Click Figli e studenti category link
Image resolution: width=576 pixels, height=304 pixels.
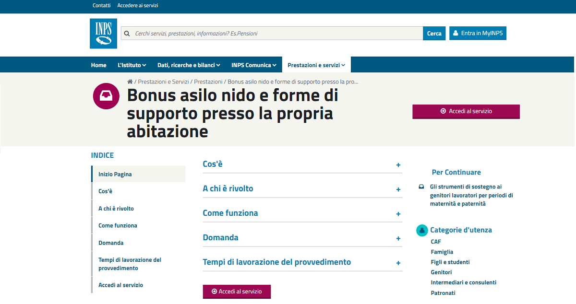click(x=450, y=262)
